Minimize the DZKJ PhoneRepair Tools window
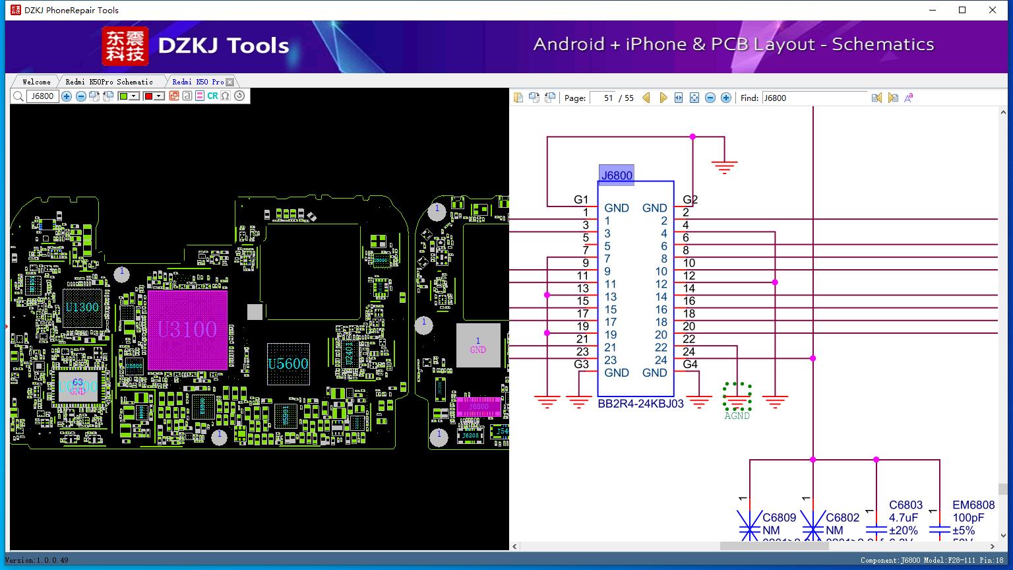This screenshot has height=570, width=1013. [x=933, y=10]
